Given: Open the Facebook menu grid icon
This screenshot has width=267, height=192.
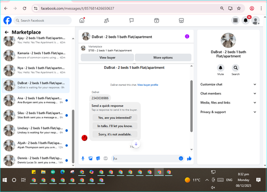Looking at the screenshot, I should (x=235, y=20).
